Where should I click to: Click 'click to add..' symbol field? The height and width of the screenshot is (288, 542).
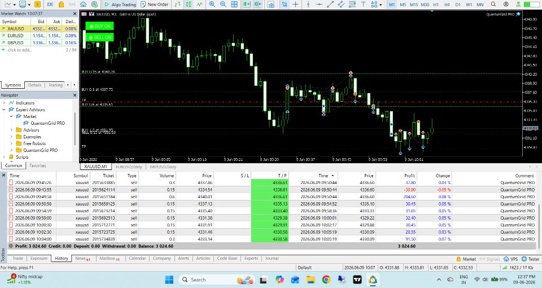click(20, 50)
